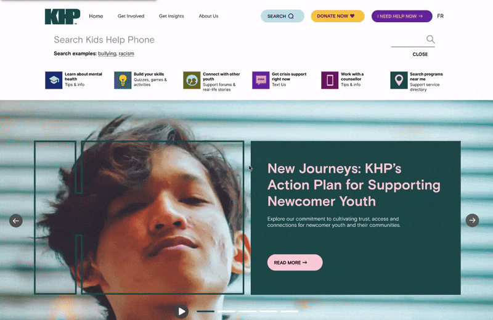Open the About Us menu
Viewport: 493px width, 320px height.
pyautogui.click(x=208, y=16)
